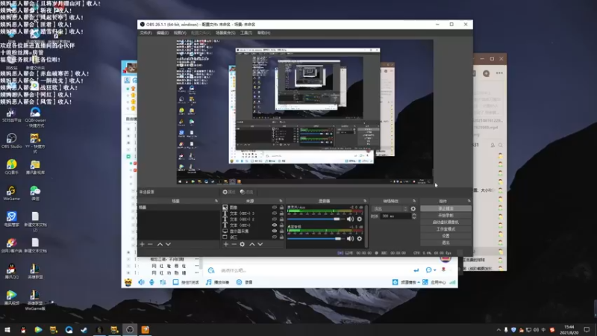
Task: Open the 腾讯视频 desktop shortcut
Action: point(11,297)
